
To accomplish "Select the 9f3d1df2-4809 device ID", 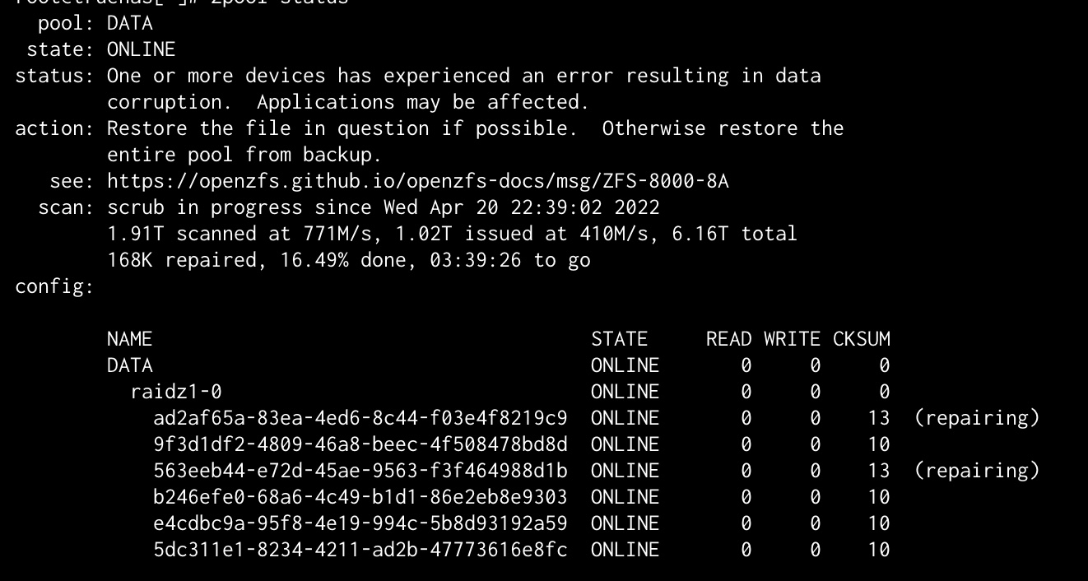I will point(360,444).
